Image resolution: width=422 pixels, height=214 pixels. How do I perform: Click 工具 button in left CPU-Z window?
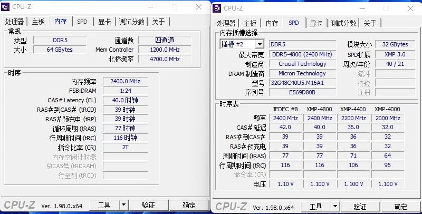pos(104,205)
